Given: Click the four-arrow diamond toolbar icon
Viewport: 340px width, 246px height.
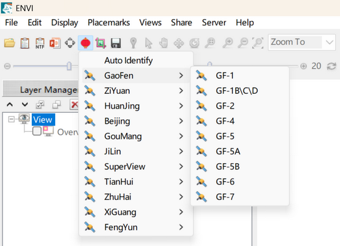Looking at the screenshot, I should pyautogui.click(x=70, y=43).
